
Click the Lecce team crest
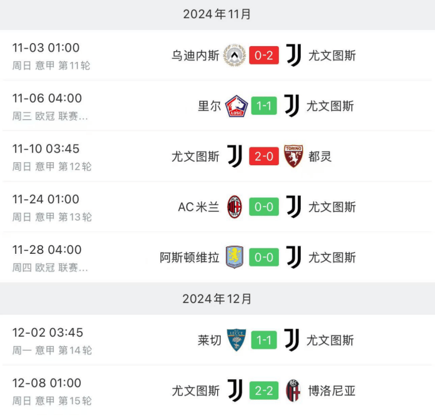coord(237,340)
